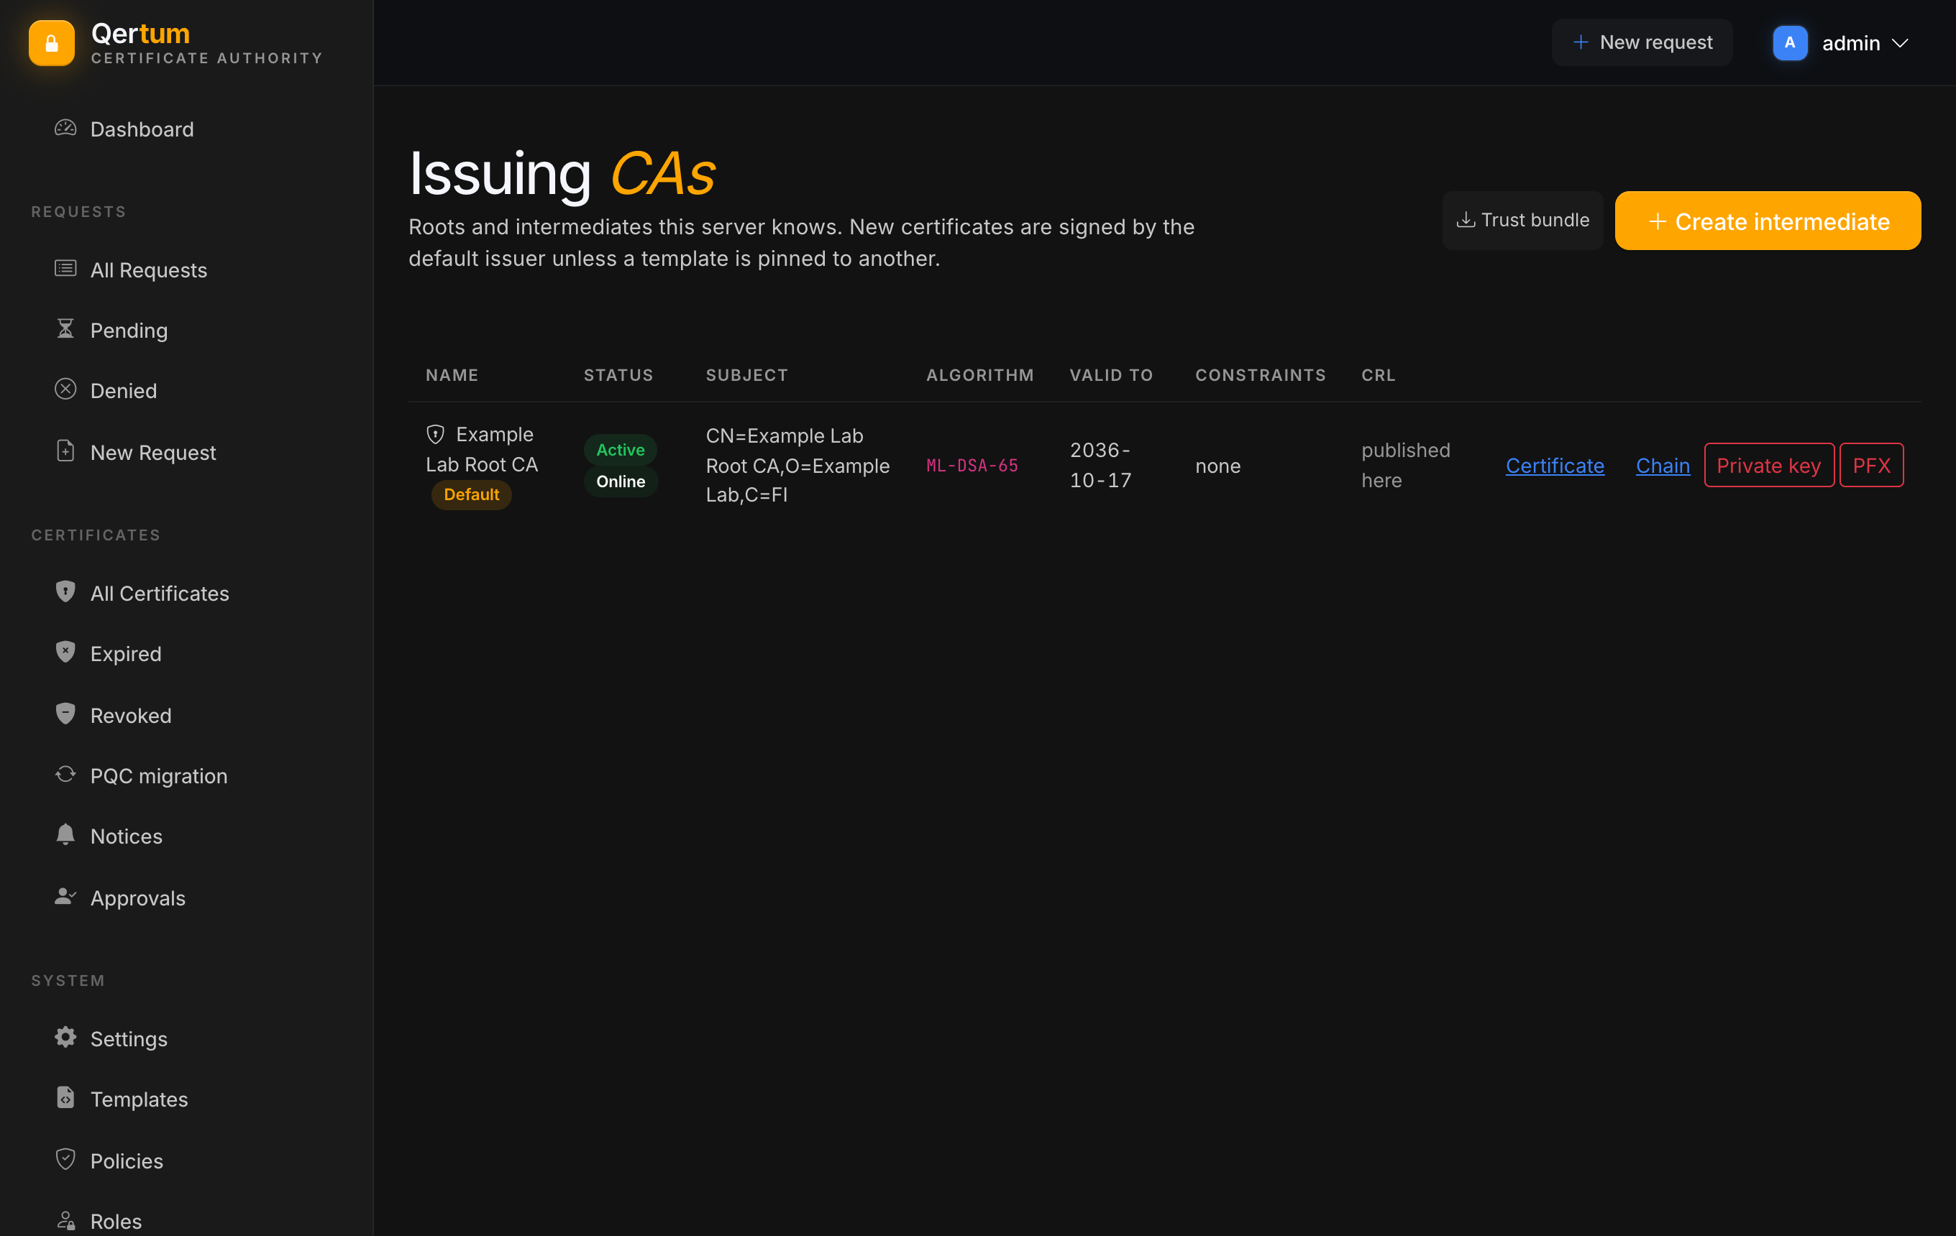Click the Denied circle-x icon

pos(65,389)
